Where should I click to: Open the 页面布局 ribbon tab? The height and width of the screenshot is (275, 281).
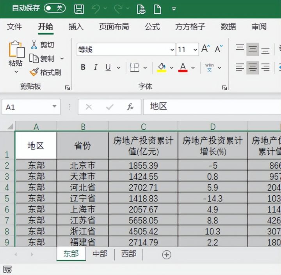coord(114,27)
